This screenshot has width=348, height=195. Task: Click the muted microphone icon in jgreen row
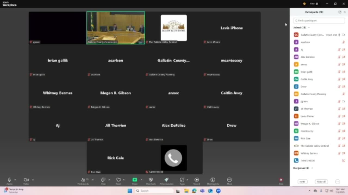pos(339,102)
